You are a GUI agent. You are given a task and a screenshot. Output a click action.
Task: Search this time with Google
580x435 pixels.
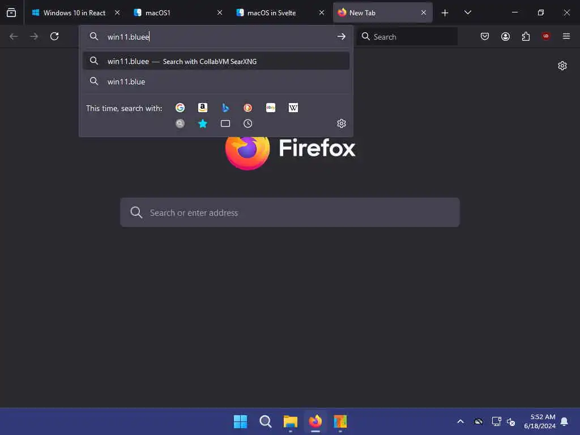180,108
